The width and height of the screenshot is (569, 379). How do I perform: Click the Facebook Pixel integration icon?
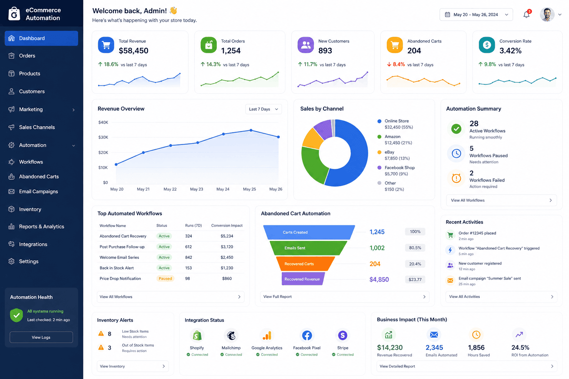pos(307,336)
